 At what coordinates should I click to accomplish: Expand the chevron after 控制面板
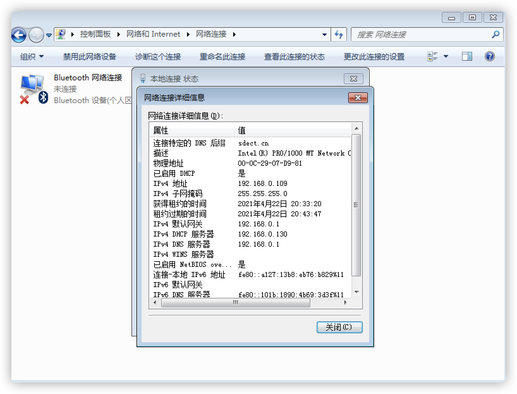(x=119, y=34)
